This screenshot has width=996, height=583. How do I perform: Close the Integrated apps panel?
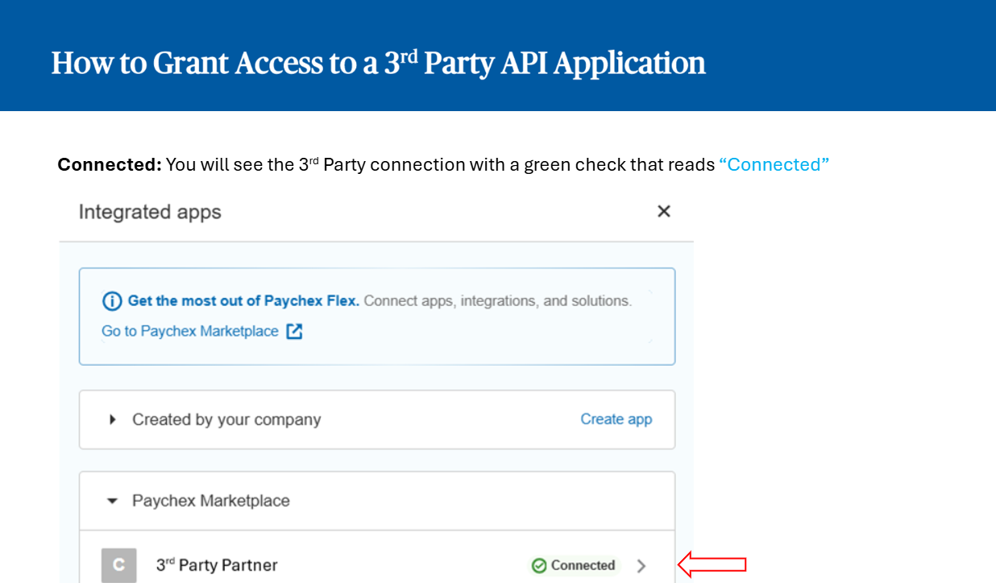click(x=663, y=211)
